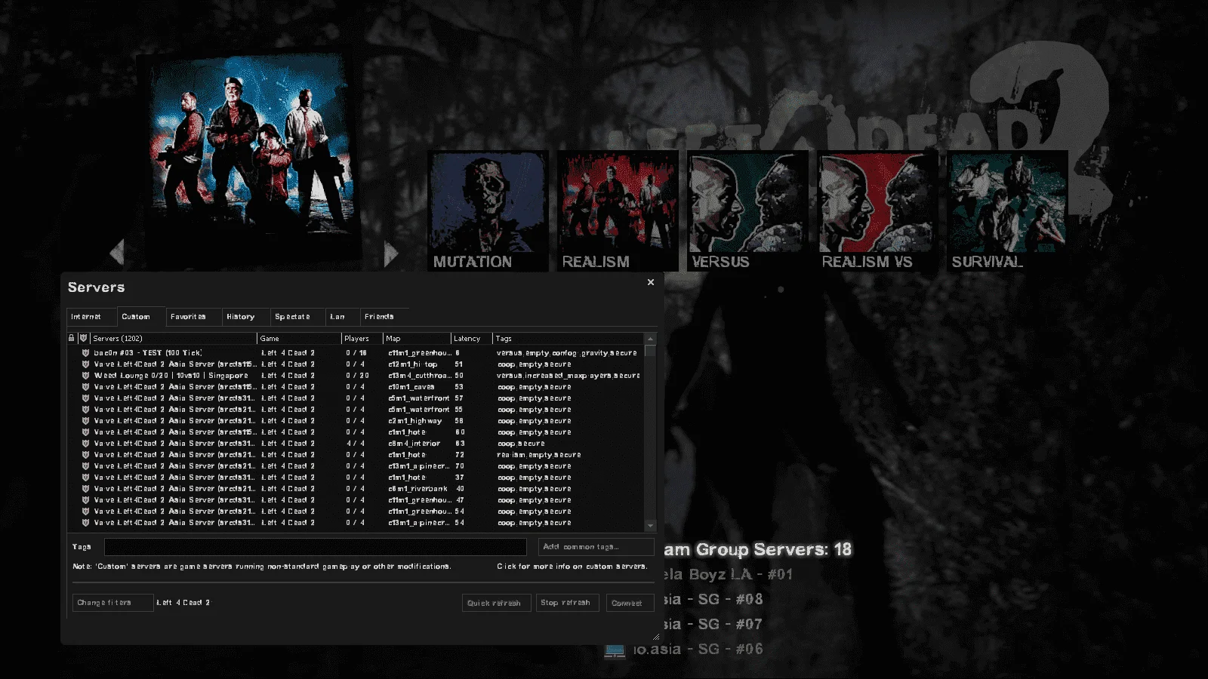
Task: Show previous campaign with the left arrow
Action: tap(117, 253)
